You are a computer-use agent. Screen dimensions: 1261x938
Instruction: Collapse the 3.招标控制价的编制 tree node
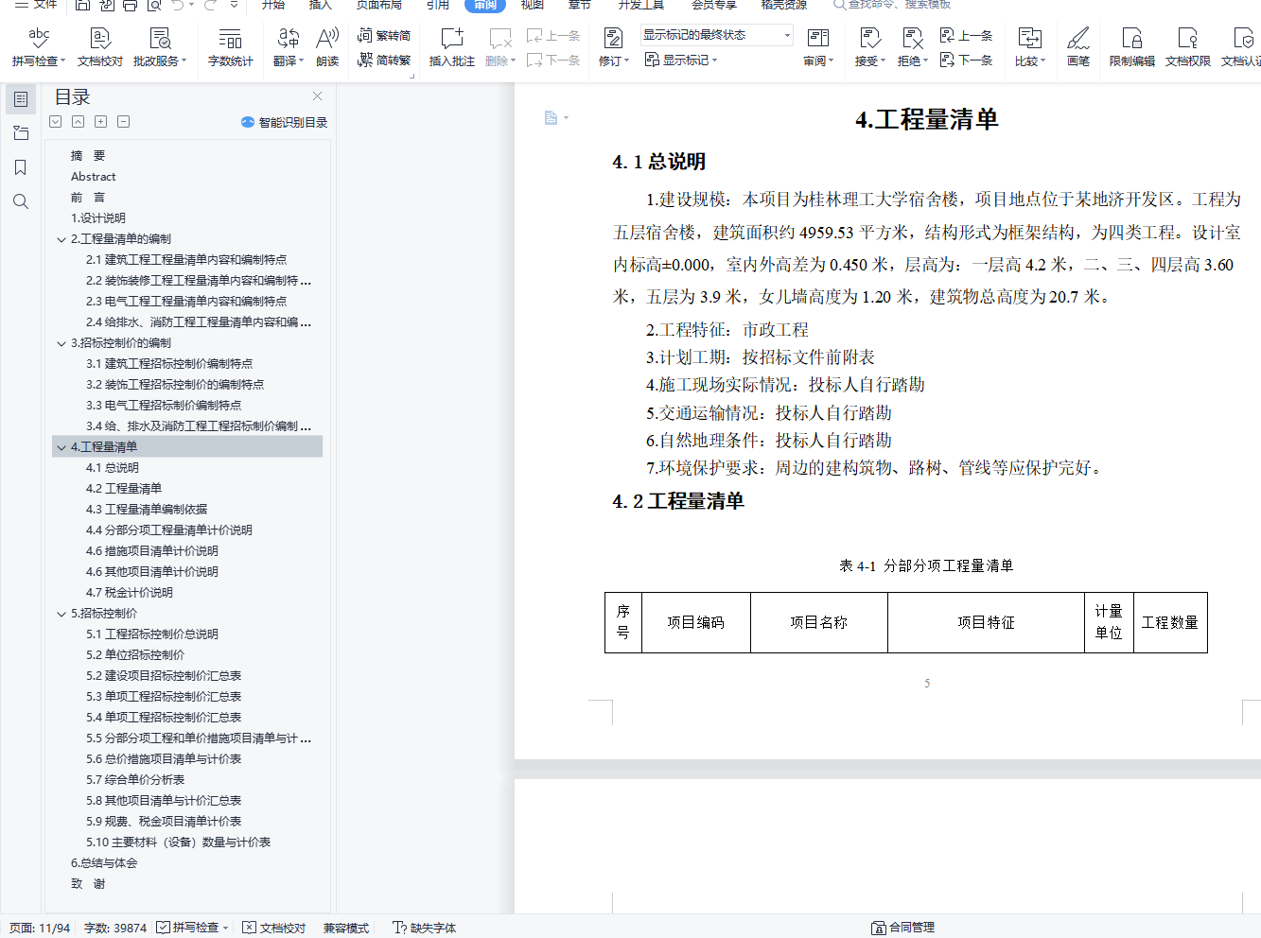61,343
